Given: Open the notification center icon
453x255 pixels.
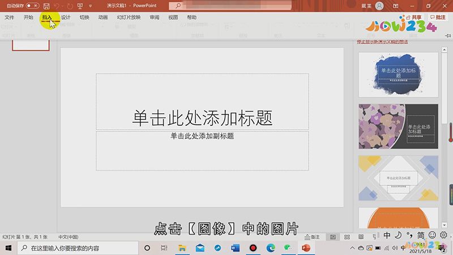Looking at the screenshot, I should pyautogui.click(x=442, y=248).
